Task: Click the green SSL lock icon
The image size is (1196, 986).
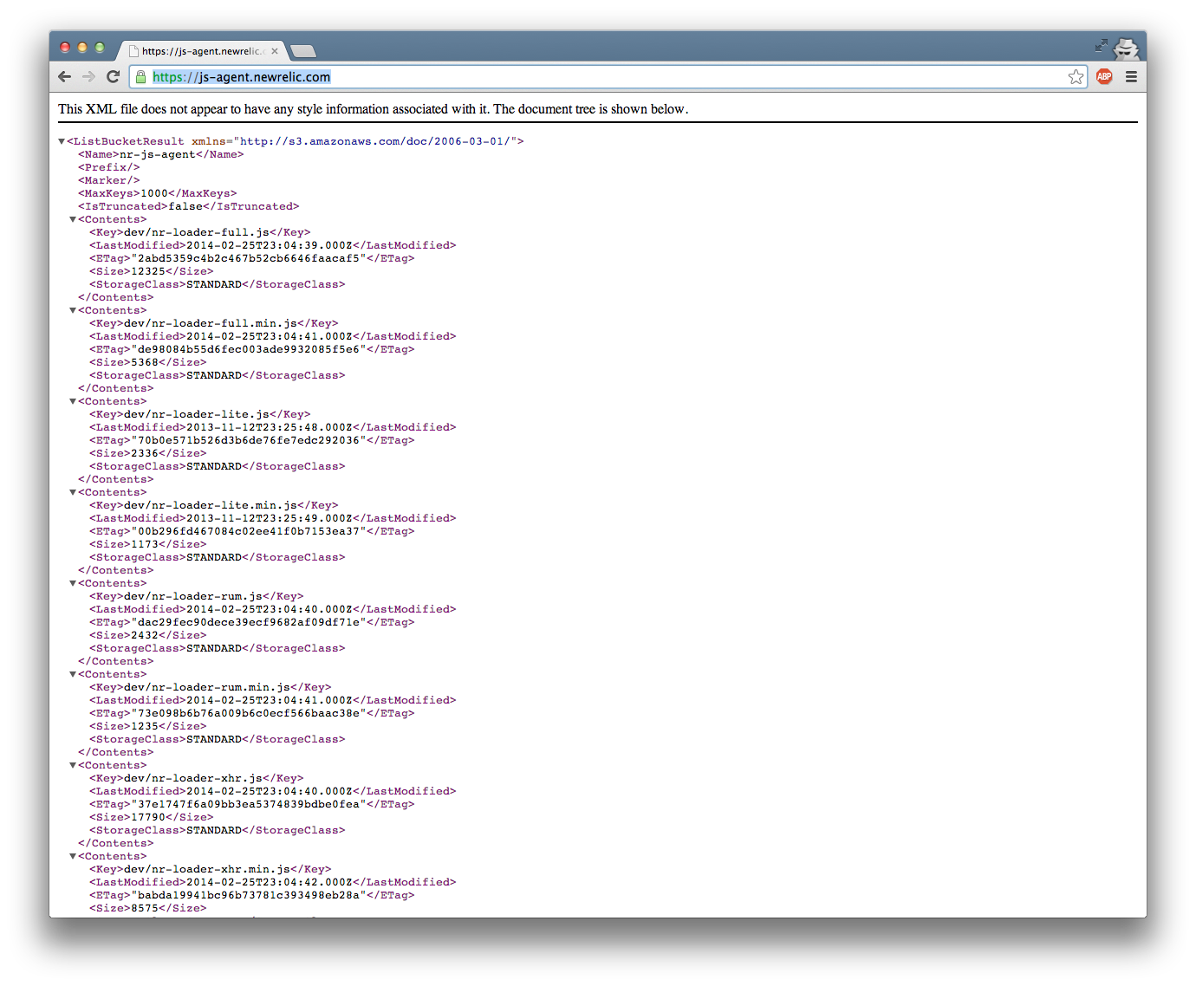Action: (x=140, y=77)
